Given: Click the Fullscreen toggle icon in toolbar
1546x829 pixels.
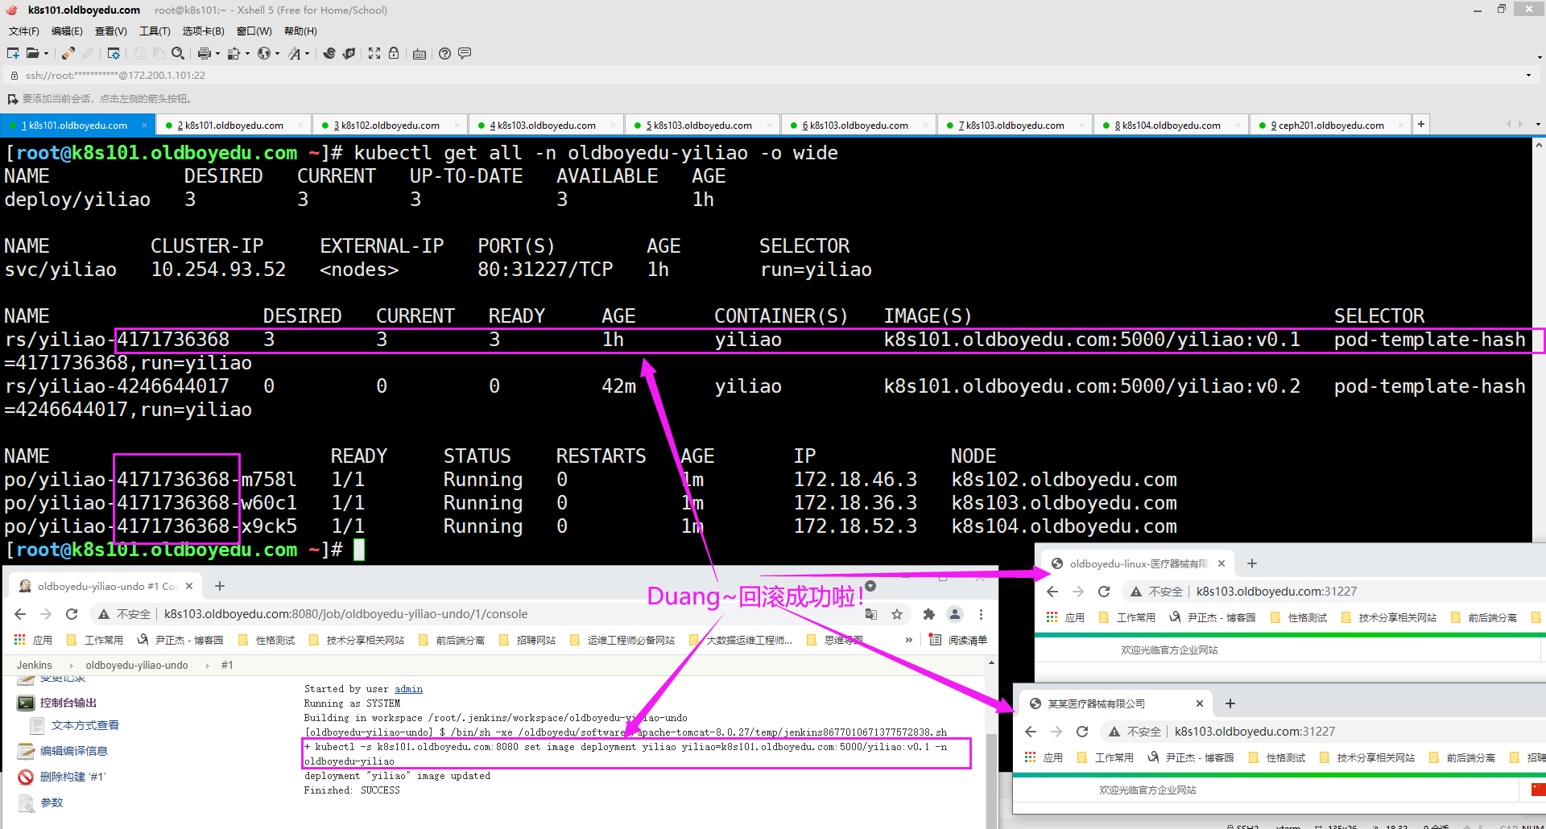Looking at the screenshot, I should click(374, 53).
